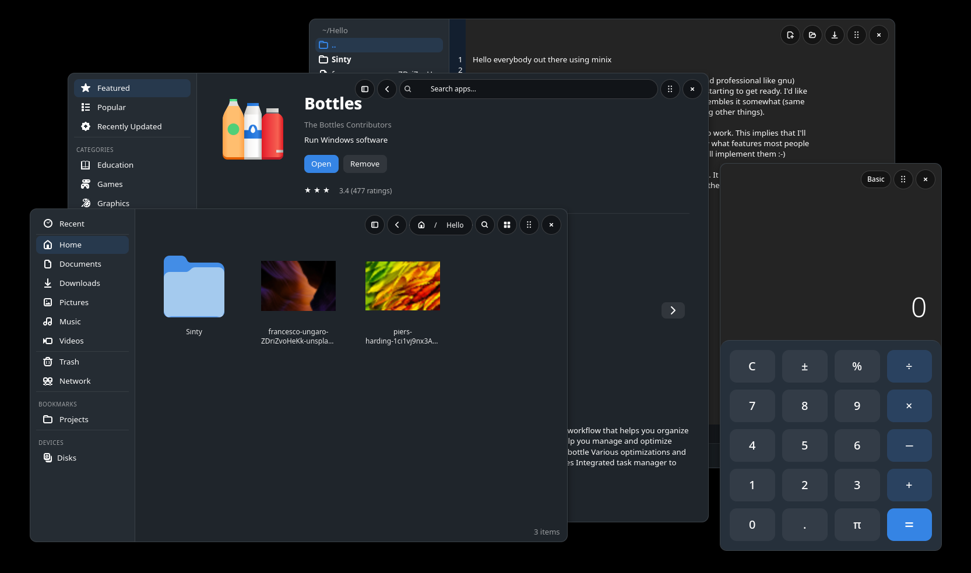Open the app store window menu
The image size is (971, 573).
coord(670,89)
